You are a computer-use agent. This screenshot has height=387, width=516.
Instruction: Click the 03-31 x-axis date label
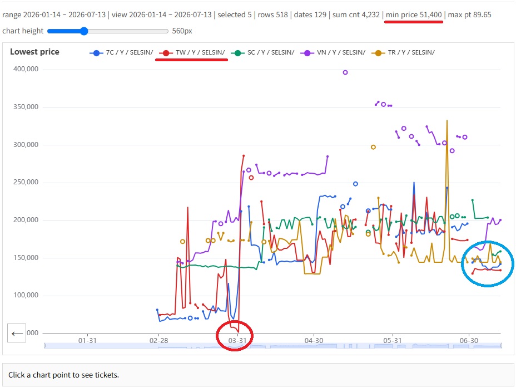pos(237,341)
